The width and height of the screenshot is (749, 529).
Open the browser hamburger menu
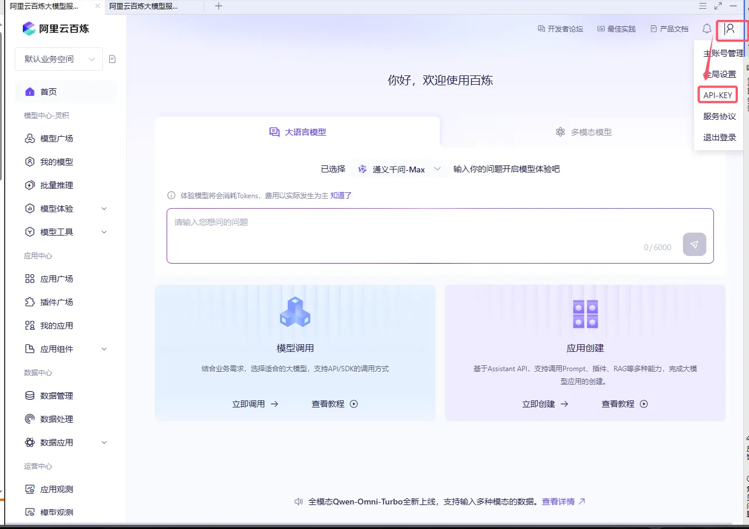click(703, 6)
